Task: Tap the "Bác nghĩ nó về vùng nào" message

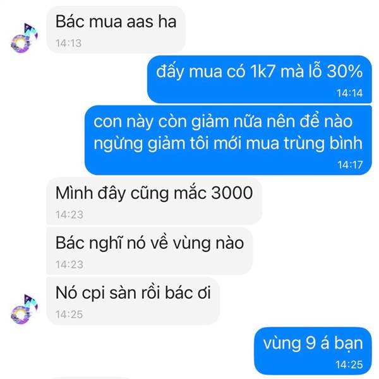Action: [x=149, y=251]
